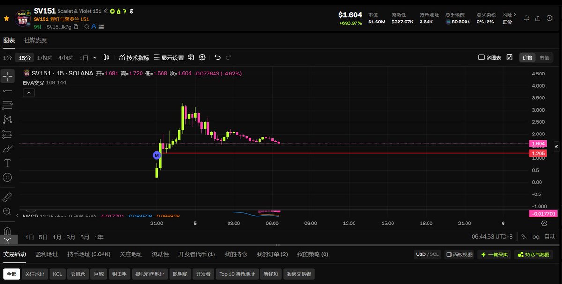The width and height of the screenshot is (562, 284).
Task: Open 面板视图 panel view
Action: click(459, 254)
